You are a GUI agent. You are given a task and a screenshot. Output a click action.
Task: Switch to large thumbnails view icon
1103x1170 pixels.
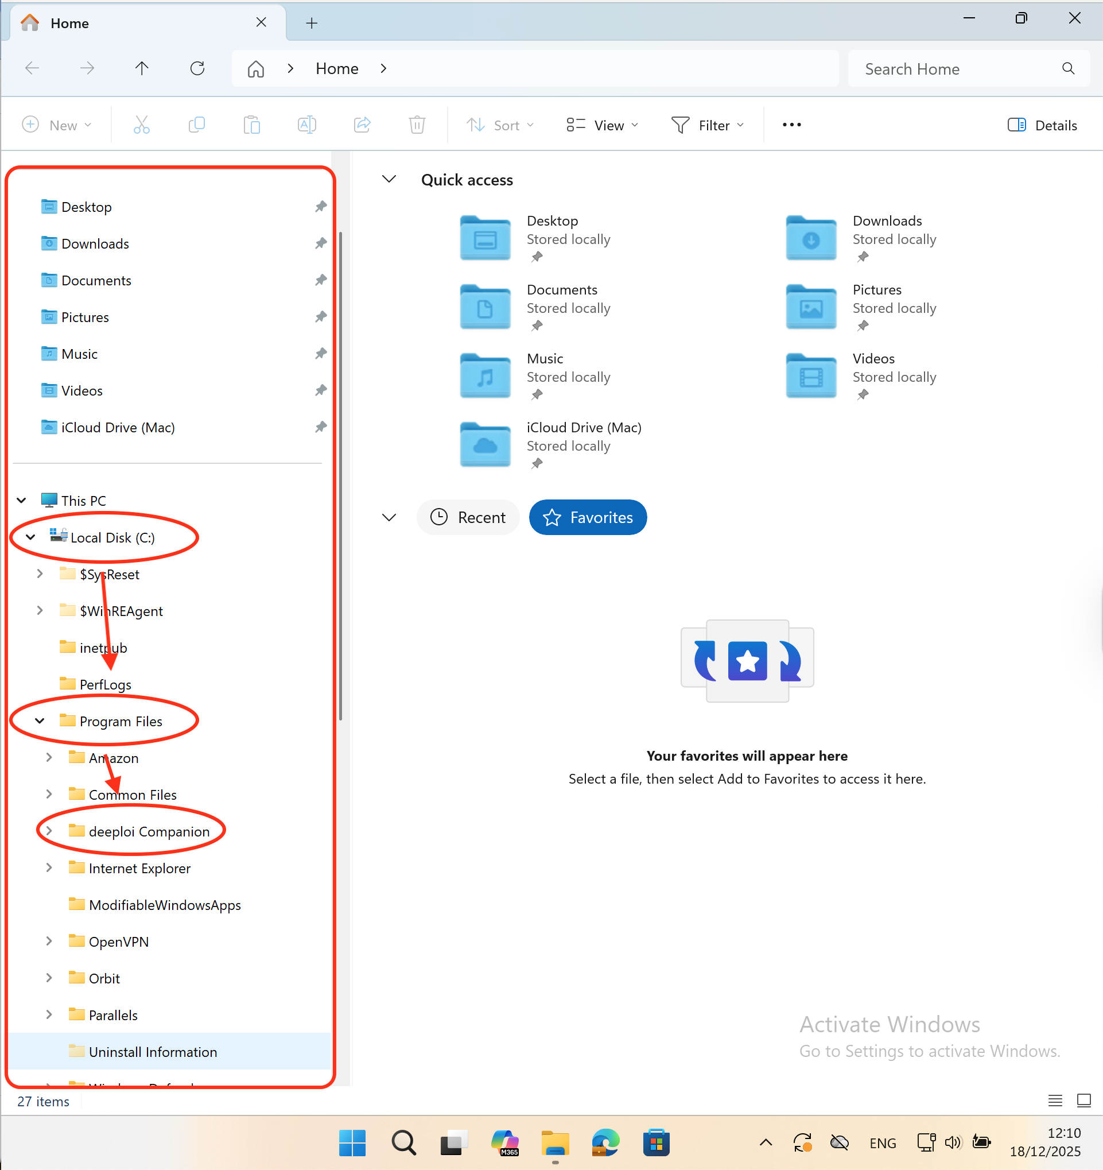point(1083,1101)
